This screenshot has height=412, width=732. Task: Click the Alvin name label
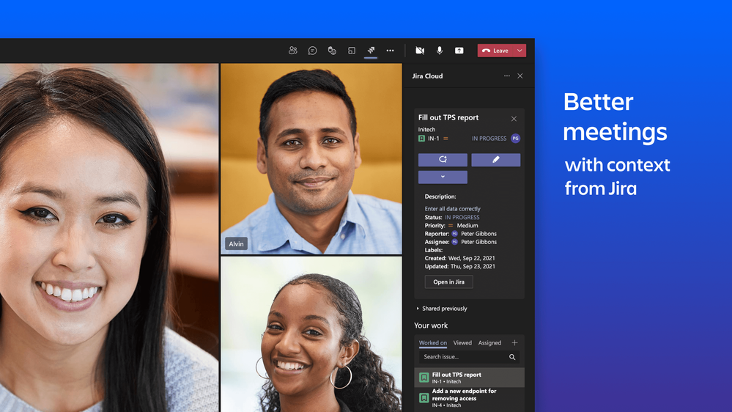[236, 244]
